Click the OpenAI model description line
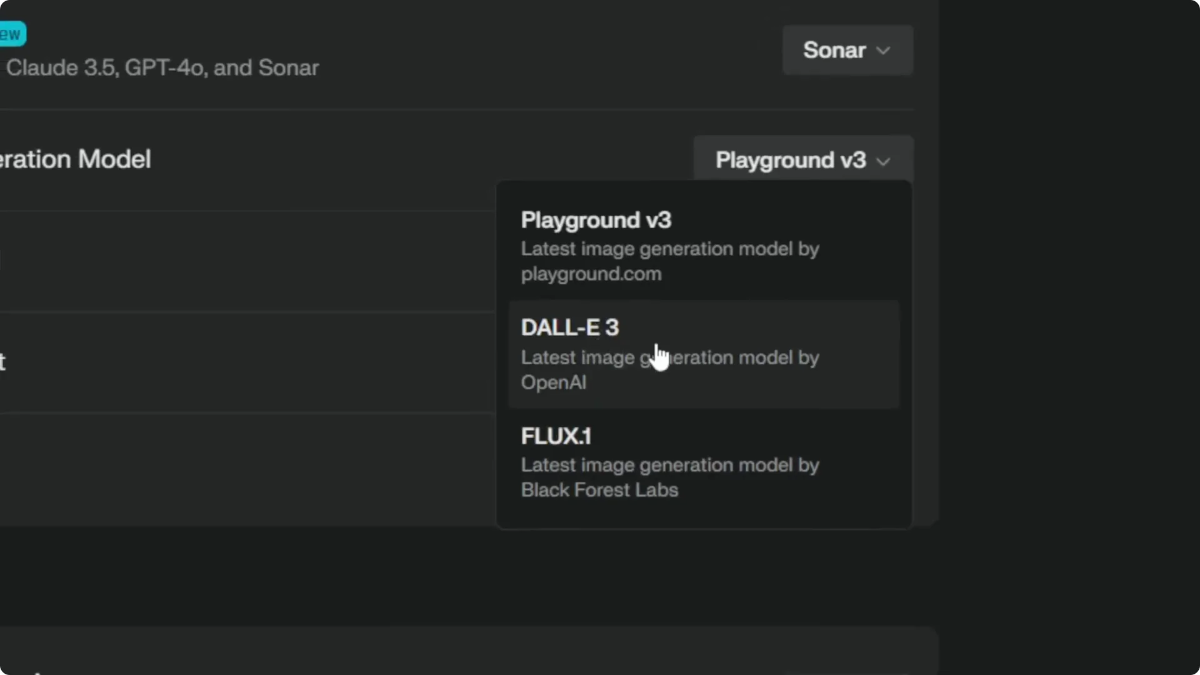 click(x=553, y=382)
